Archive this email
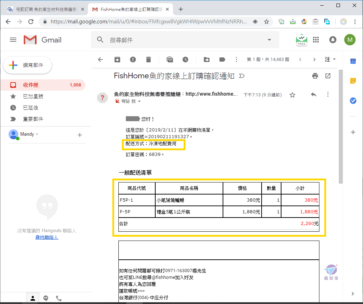The image size is (363, 304). pyautogui.click(x=117, y=60)
